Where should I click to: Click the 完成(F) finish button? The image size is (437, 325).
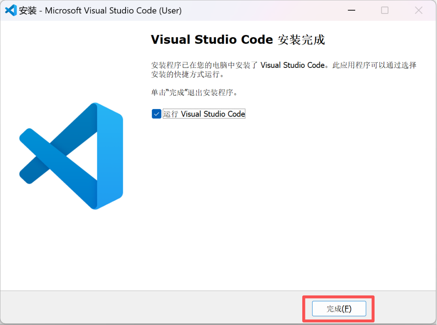(x=339, y=308)
